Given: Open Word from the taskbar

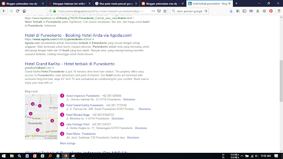Looking at the screenshot, I should tap(27, 156).
